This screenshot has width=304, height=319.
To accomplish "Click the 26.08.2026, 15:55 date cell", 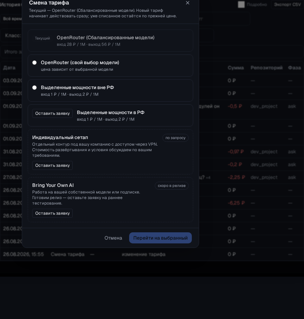I will pos(23,254).
